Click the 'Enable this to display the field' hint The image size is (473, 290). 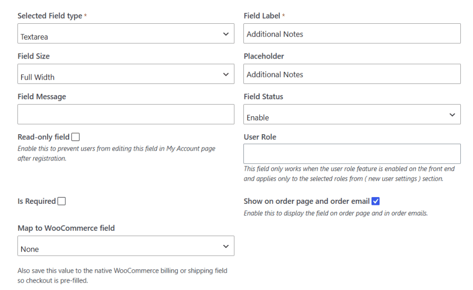pos(335,213)
